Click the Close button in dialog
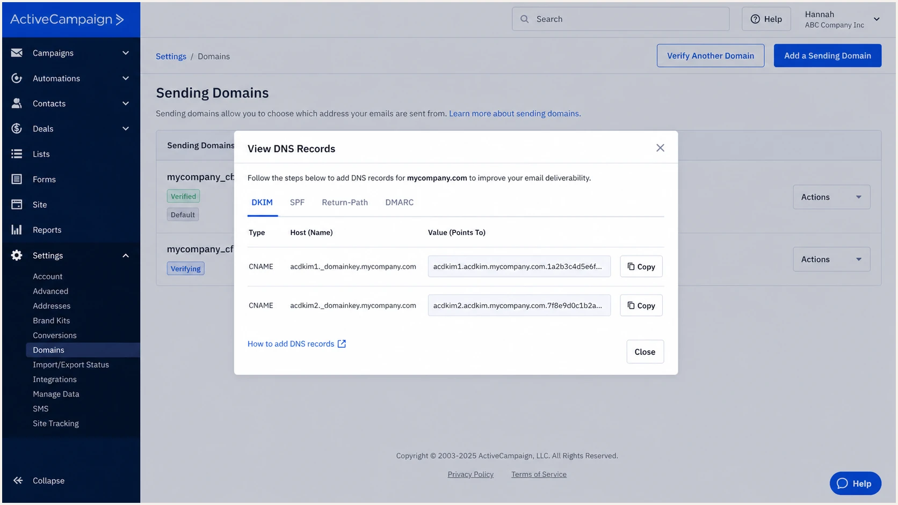 (x=645, y=352)
